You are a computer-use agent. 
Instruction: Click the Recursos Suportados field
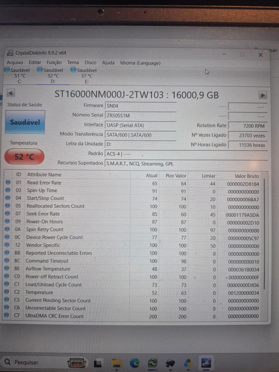(x=186, y=164)
